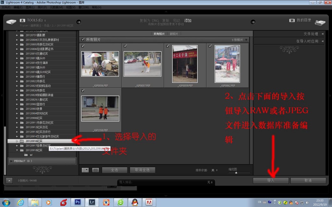
Task: Uncheck the checkbox for _IGP0056.PEF
Action: [x=83, y=46]
